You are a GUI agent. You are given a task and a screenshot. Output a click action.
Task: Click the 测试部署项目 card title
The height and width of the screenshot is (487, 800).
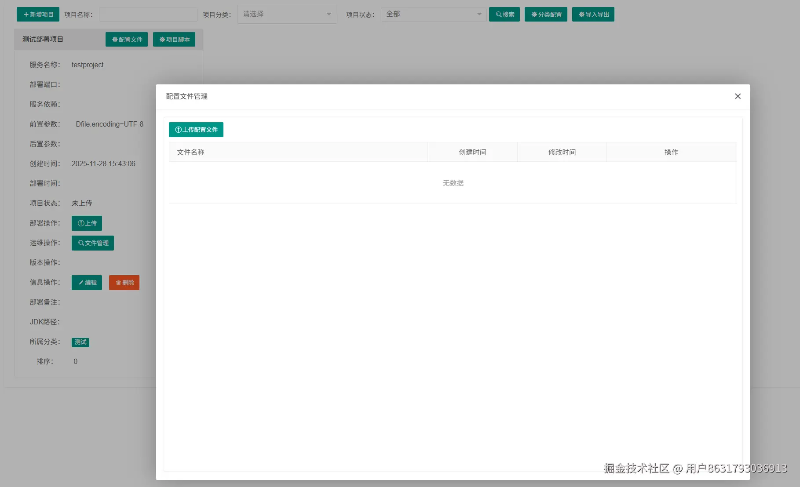click(x=43, y=40)
